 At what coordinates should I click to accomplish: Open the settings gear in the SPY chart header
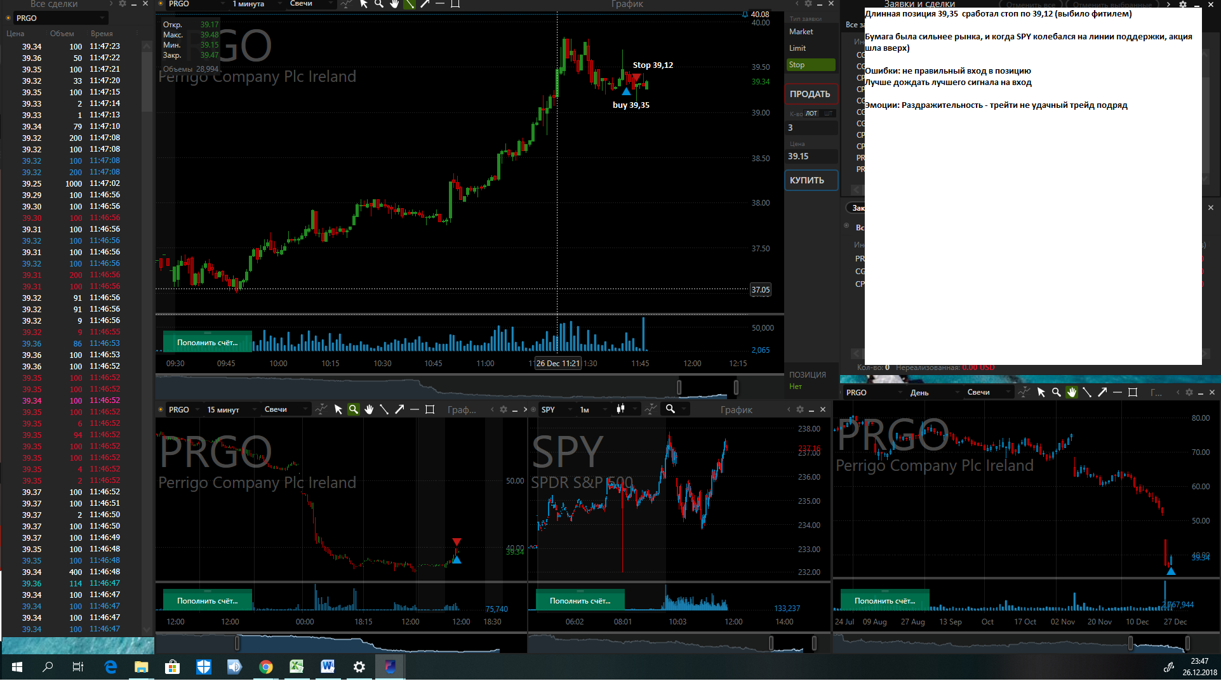800,409
